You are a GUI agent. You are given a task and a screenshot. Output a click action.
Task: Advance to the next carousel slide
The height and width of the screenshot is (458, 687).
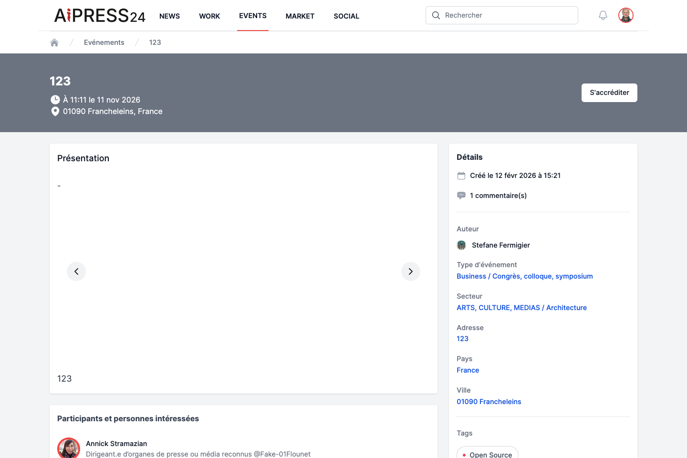tap(411, 271)
